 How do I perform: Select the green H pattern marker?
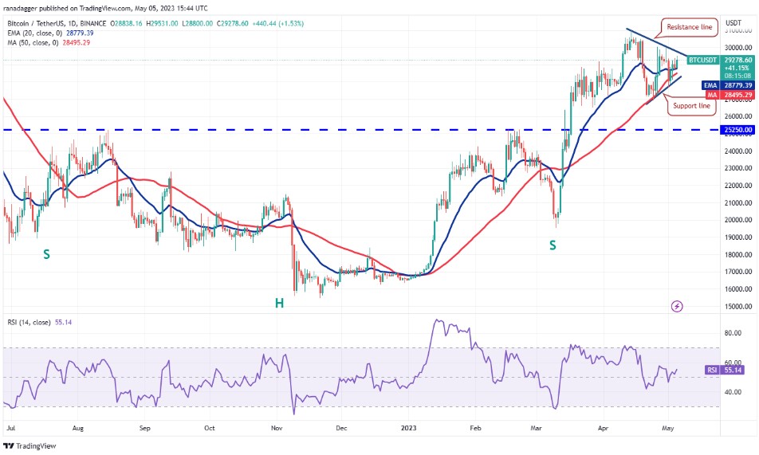pyautogui.click(x=279, y=303)
